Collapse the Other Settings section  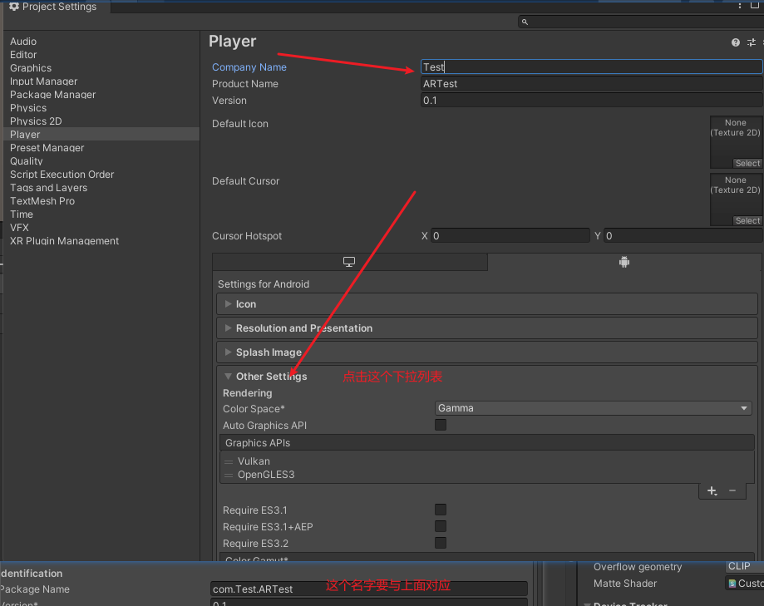pyautogui.click(x=487, y=376)
